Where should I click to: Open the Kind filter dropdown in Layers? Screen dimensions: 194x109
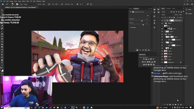(166, 12)
